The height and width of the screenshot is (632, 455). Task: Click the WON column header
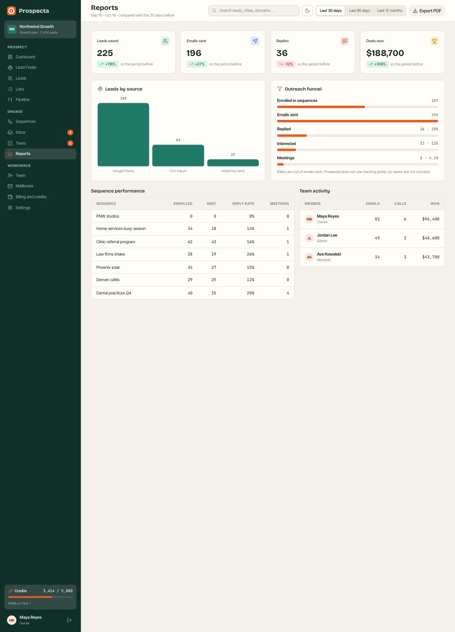pos(435,203)
